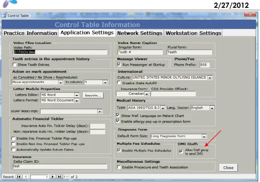
Task: Check Disable State Autofill option
Action: pyautogui.click(x=119, y=83)
